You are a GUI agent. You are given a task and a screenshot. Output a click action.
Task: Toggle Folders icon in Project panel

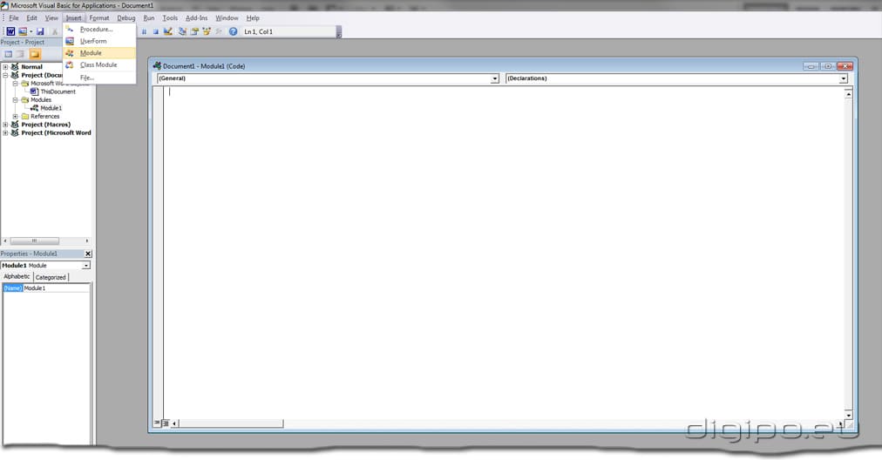point(35,54)
